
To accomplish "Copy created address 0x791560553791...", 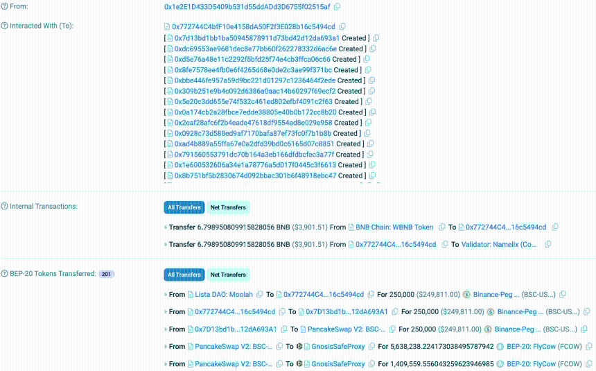I will pyautogui.click(x=370, y=155).
